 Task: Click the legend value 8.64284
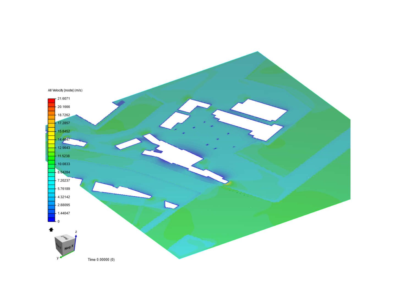coord(64,172)
